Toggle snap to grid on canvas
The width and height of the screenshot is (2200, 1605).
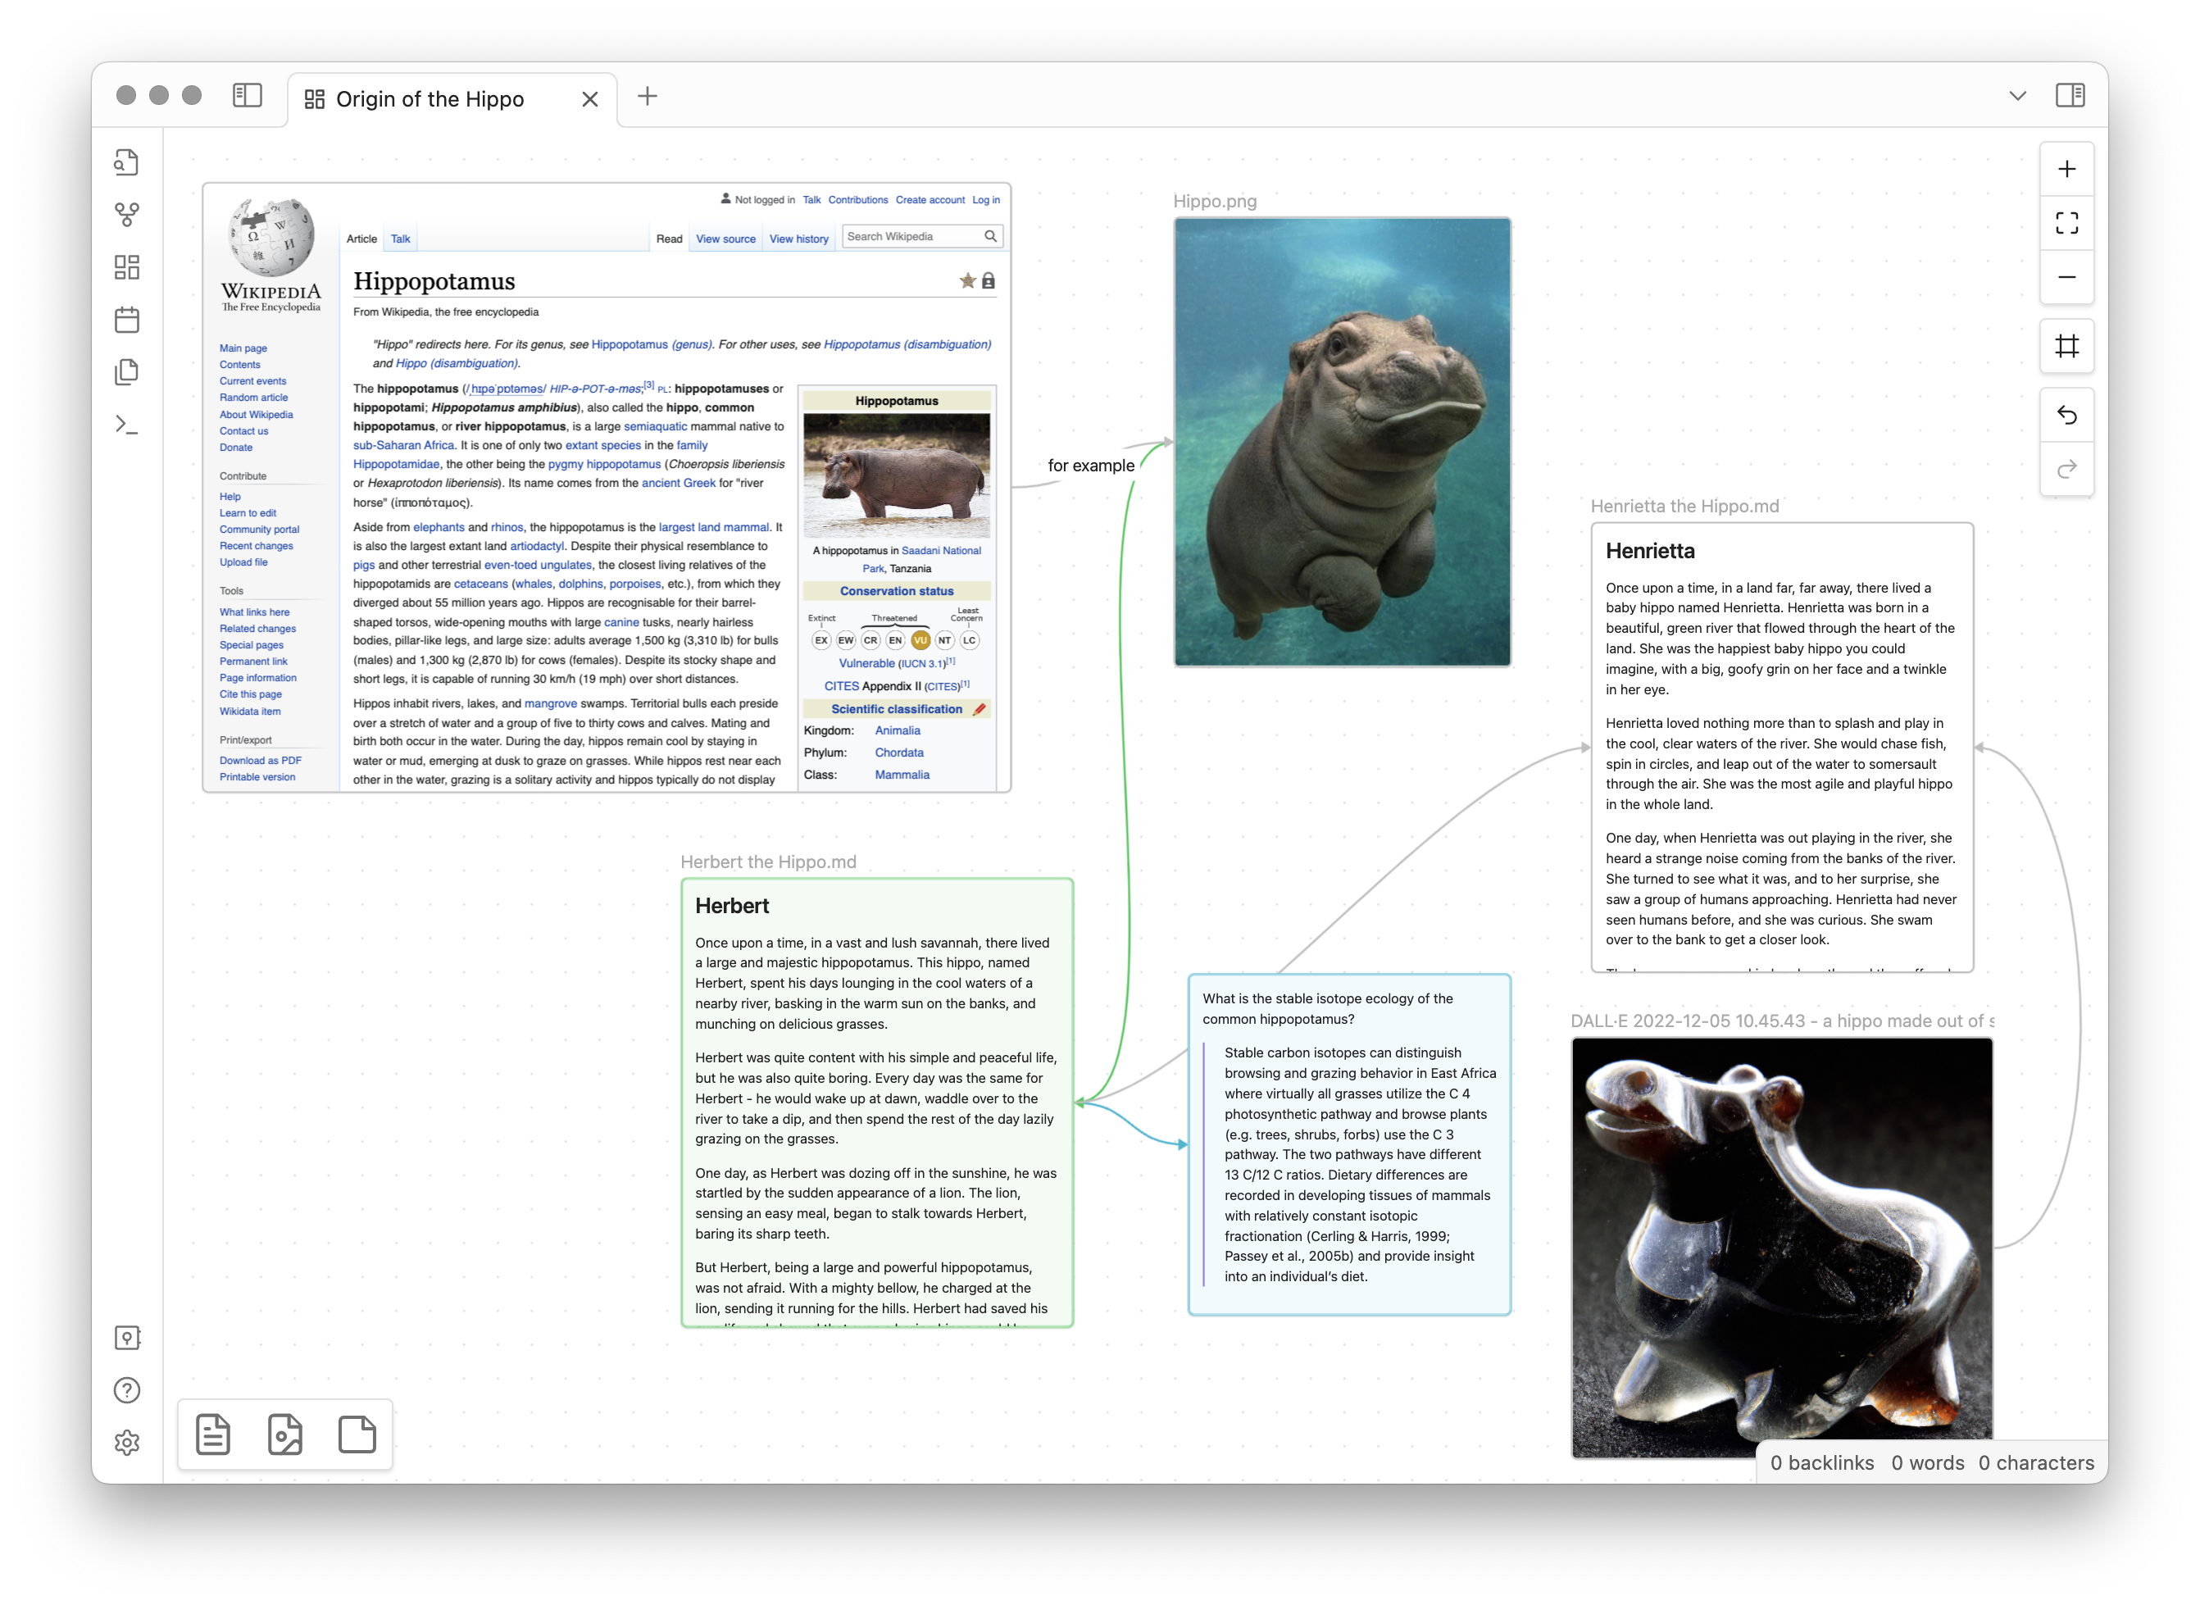(2066, 346)
